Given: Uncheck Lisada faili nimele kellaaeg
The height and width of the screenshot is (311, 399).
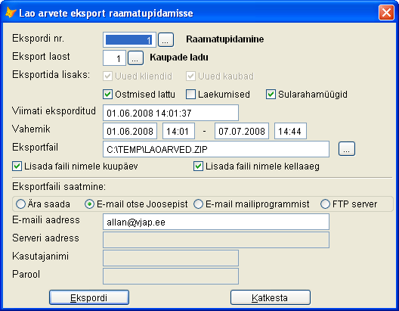Looking at the screenshot, I should [198, 166].
